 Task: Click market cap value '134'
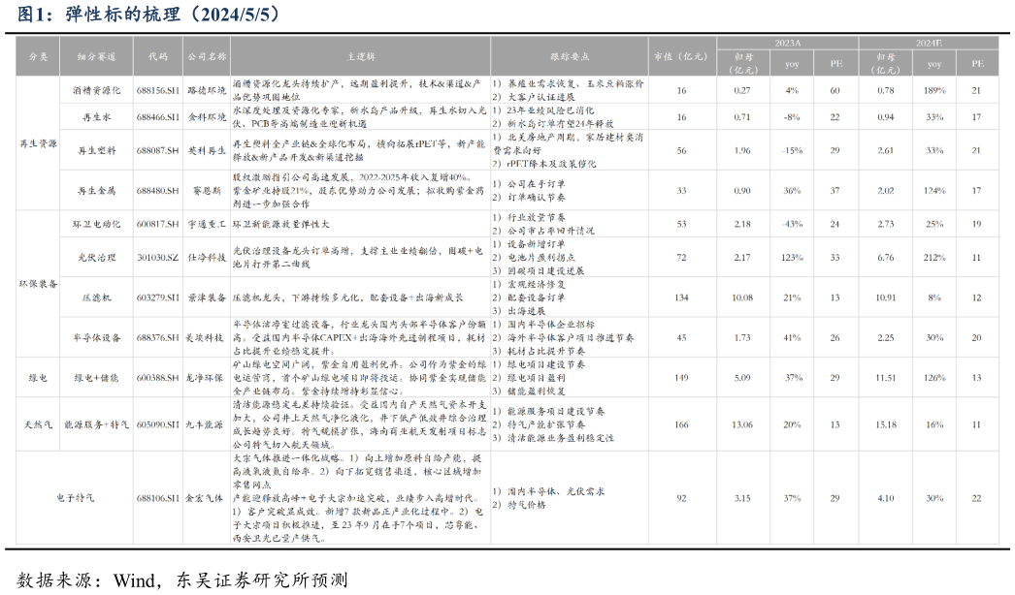point(681,297)
